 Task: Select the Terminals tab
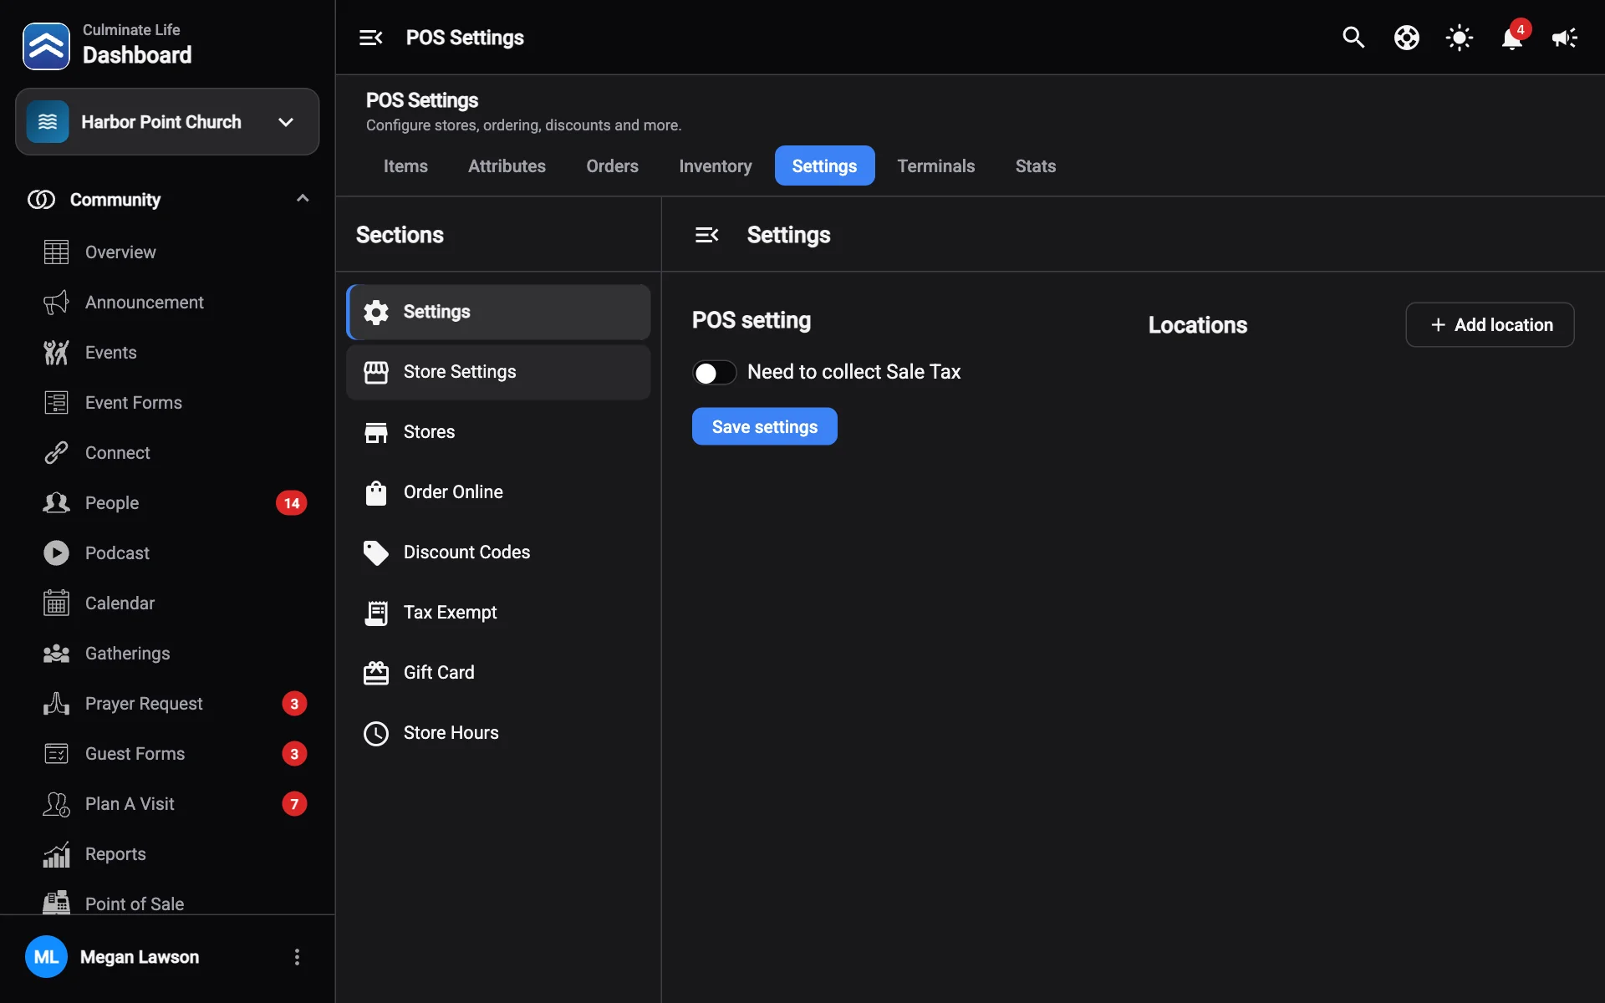coord(936,165)
